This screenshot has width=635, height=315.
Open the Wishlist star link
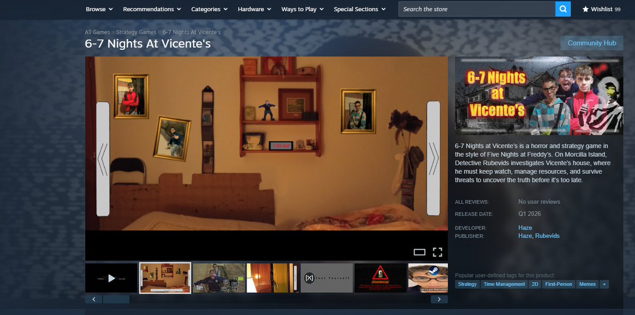tap(601, 9)
